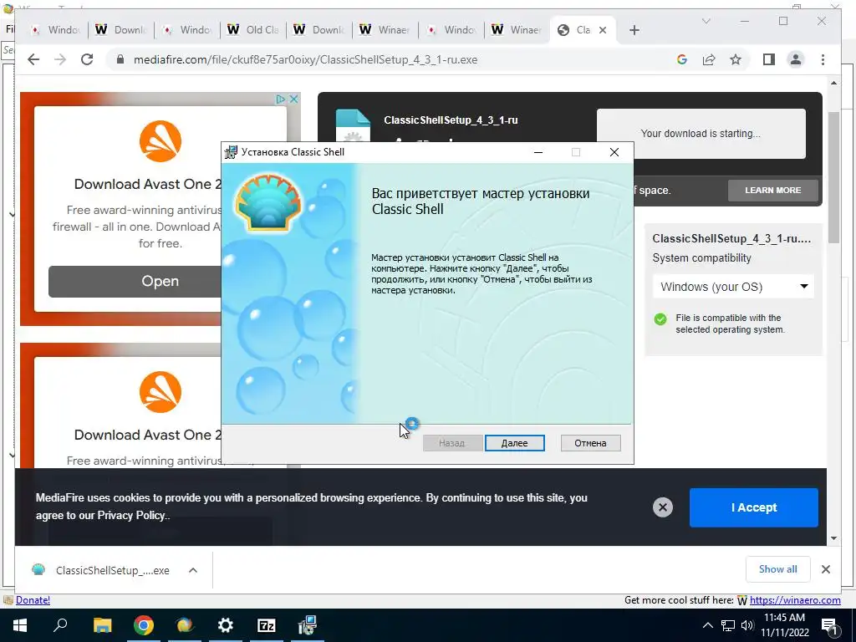Switch to the fifth tab labeled Downl
The width and height of the screenshot is (856, 642).
318,30
